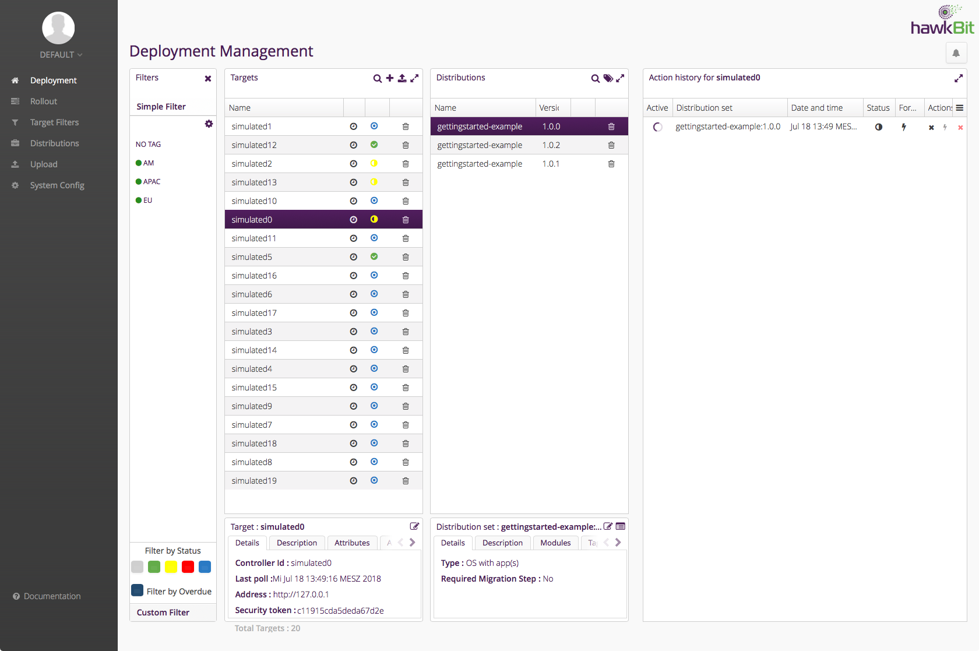This screenshot has height=651, width=979.
Task: Filter by pending yellow status swatch
Action: [x=171, y=566]
